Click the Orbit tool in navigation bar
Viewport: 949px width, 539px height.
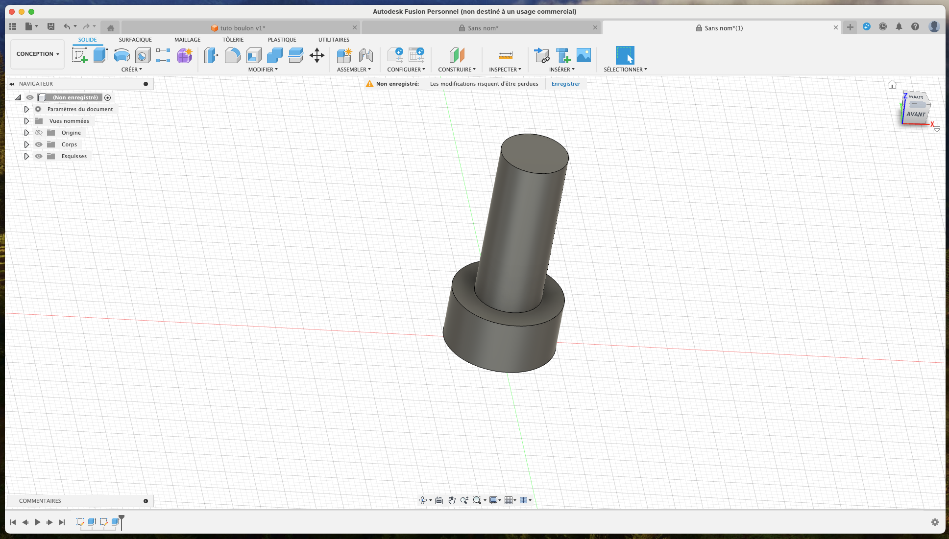[x=423, y=500]
